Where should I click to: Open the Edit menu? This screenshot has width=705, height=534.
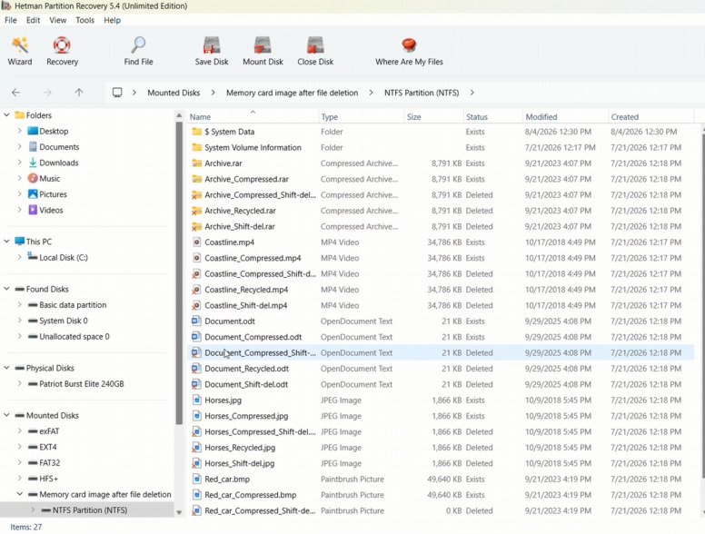(33, 20)
